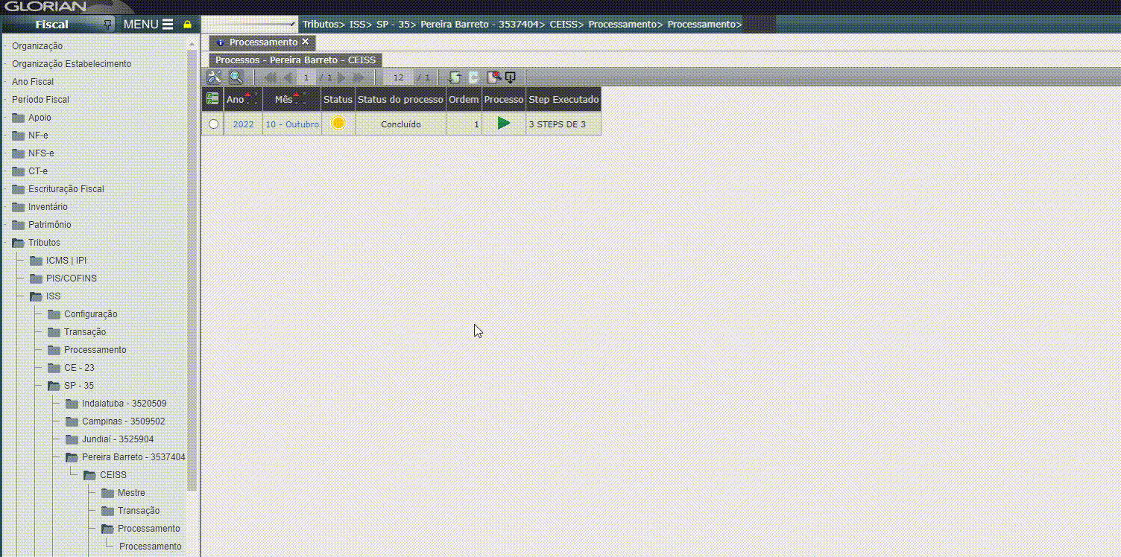Open the magnifier search icon in the toolbar
Image resolution: width=1121 pixels, height=557 pixels.
(x=236, y=77)
